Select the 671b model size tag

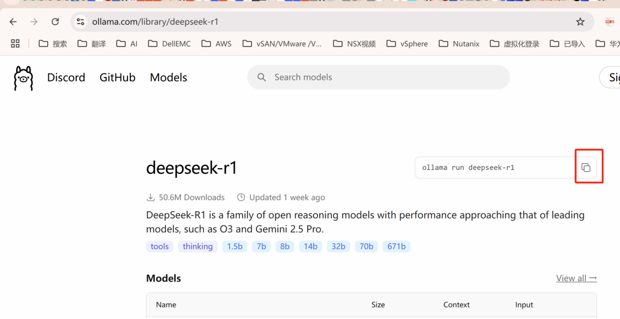point(396,246)
